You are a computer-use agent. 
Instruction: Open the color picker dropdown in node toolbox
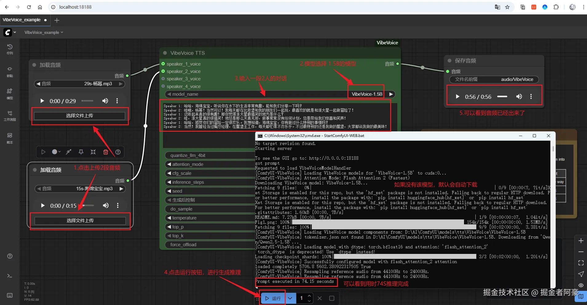tap(56, 152)
